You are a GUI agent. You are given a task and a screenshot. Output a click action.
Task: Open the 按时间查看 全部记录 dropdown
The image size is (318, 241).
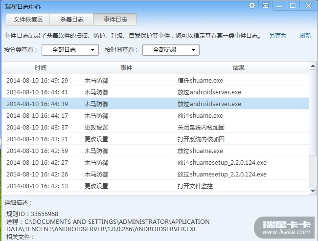click(171, 50)
